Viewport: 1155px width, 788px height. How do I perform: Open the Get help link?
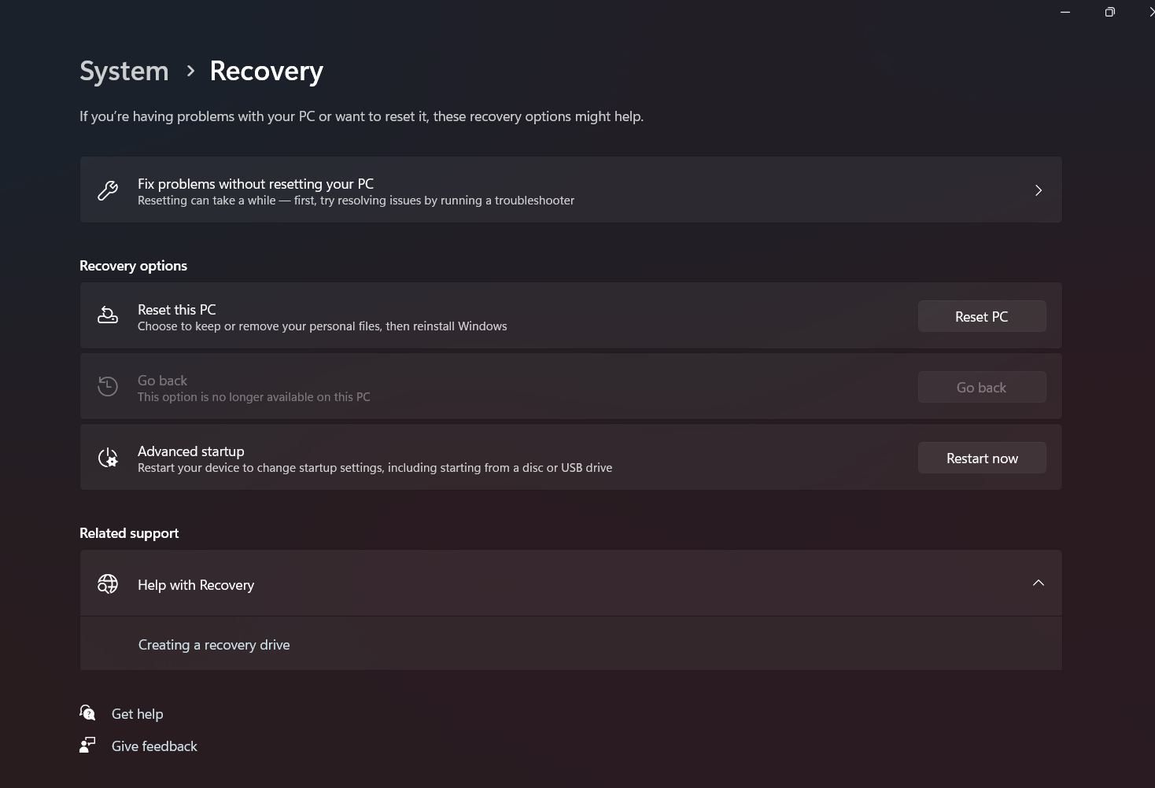pyautogui.click(x=138, y=714)
